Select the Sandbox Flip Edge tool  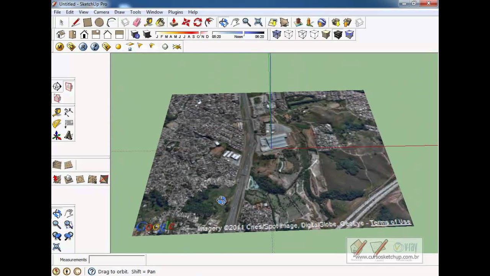[x=104, y=179]
